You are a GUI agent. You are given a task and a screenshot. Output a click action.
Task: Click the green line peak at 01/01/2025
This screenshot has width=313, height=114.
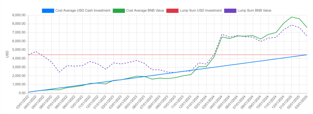point(291,17)
